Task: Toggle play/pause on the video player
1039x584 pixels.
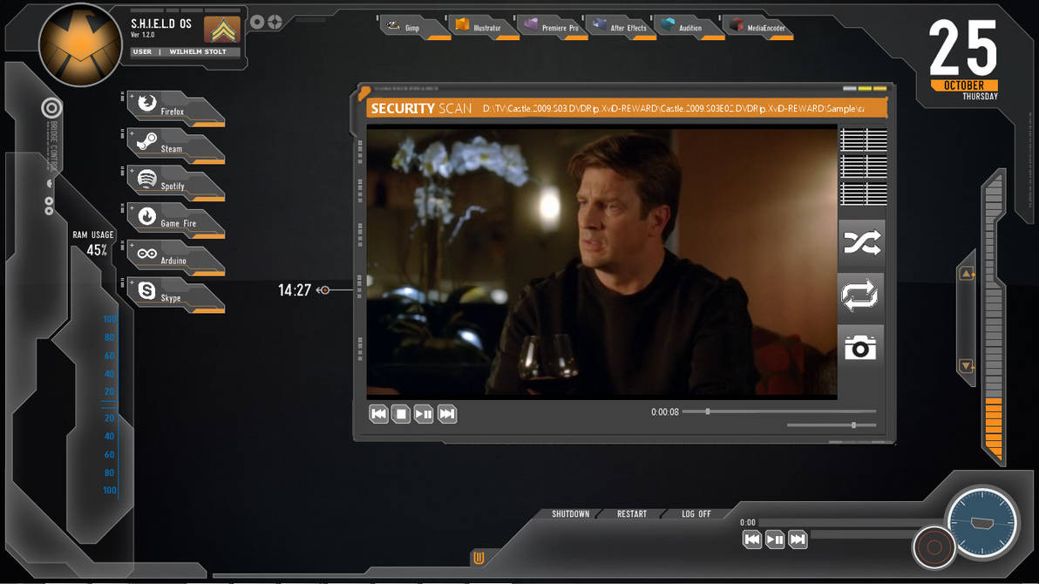Action: pos(424,414)
